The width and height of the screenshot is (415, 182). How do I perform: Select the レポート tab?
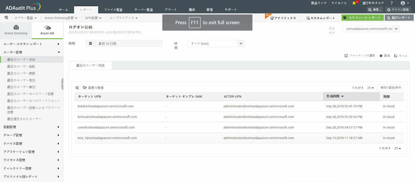pos(86,10)
